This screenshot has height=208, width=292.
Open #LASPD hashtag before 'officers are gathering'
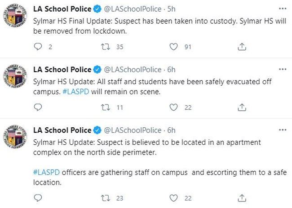tap(46, 172)
